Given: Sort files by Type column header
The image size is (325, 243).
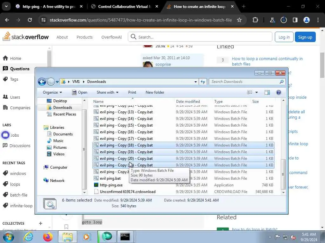Looking at the screenshot, I should 231,102.
